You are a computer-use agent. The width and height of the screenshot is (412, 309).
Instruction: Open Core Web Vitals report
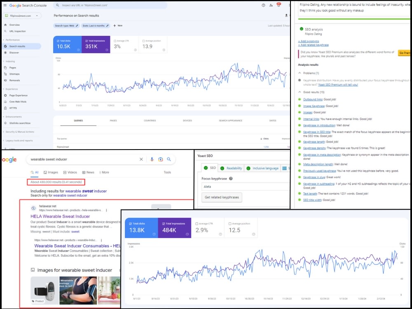[18, 102]
